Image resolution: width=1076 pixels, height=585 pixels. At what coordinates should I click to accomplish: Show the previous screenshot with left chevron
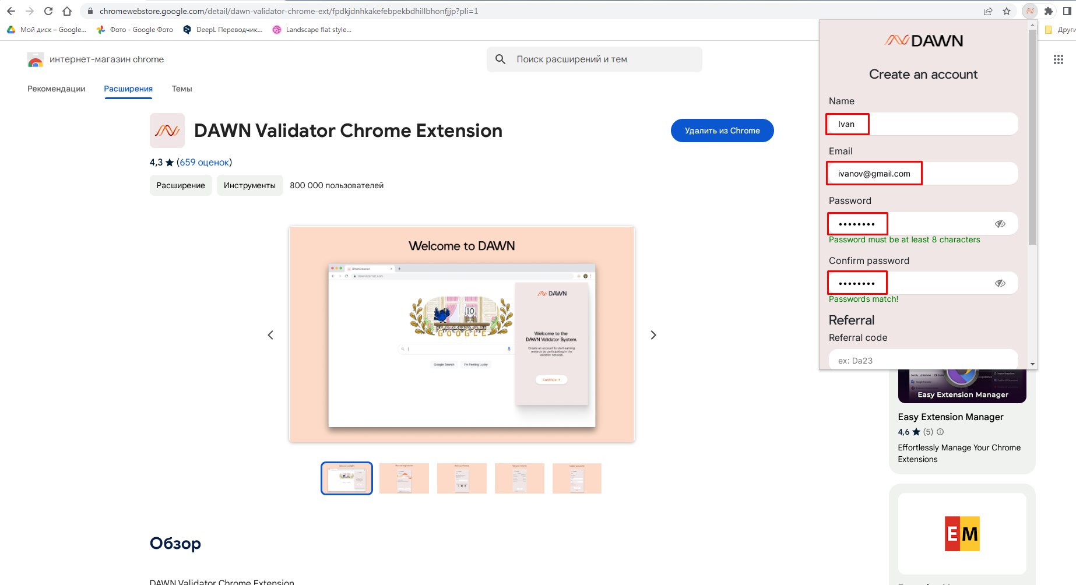[270, 335]
